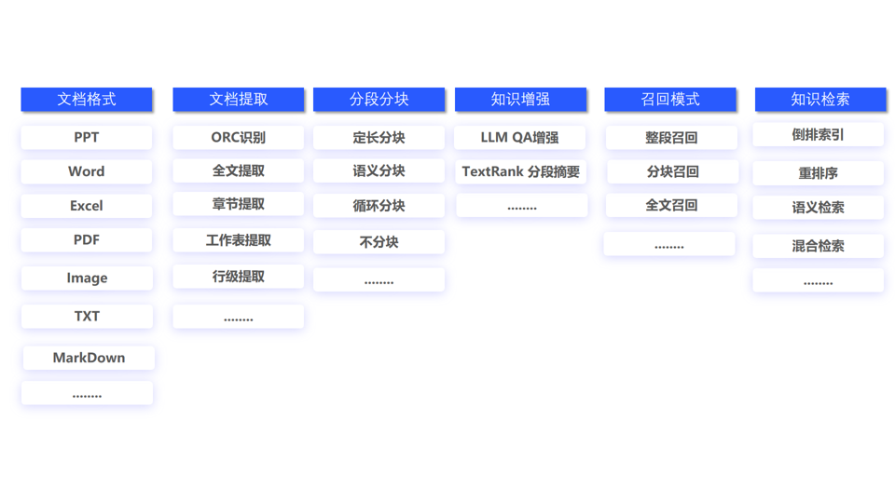
Task: Click the 章节提取 box
Action: pyautogui.click(x=238, y=204)
